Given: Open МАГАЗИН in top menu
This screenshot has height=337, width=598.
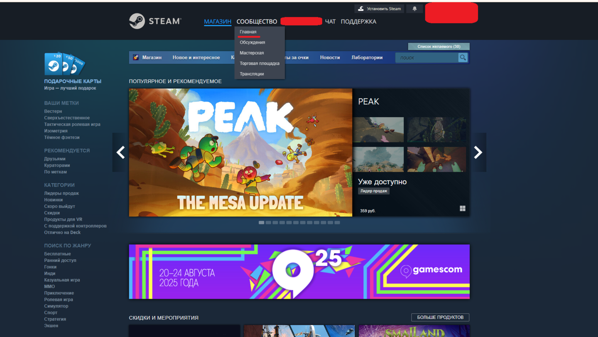Looking at the screenshot, I should coord(218,22).
